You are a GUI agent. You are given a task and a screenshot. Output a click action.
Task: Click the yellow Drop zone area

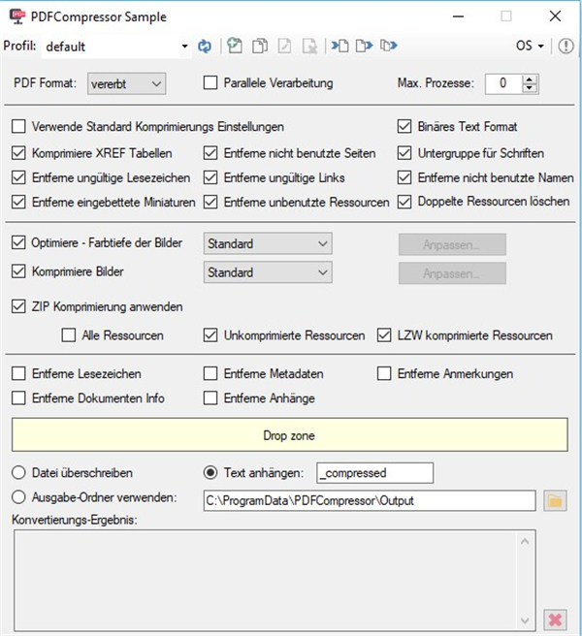[290, 436]
